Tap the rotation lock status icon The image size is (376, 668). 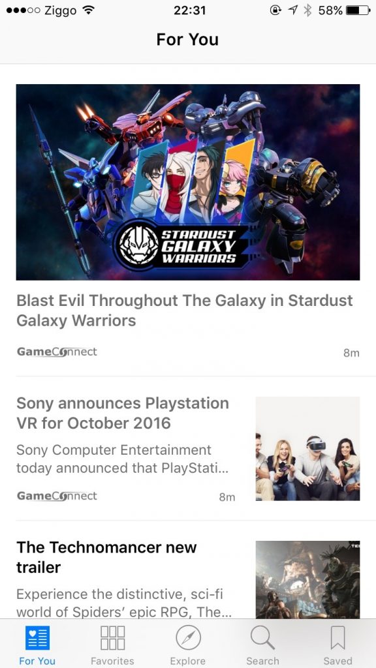coord(276,10)
